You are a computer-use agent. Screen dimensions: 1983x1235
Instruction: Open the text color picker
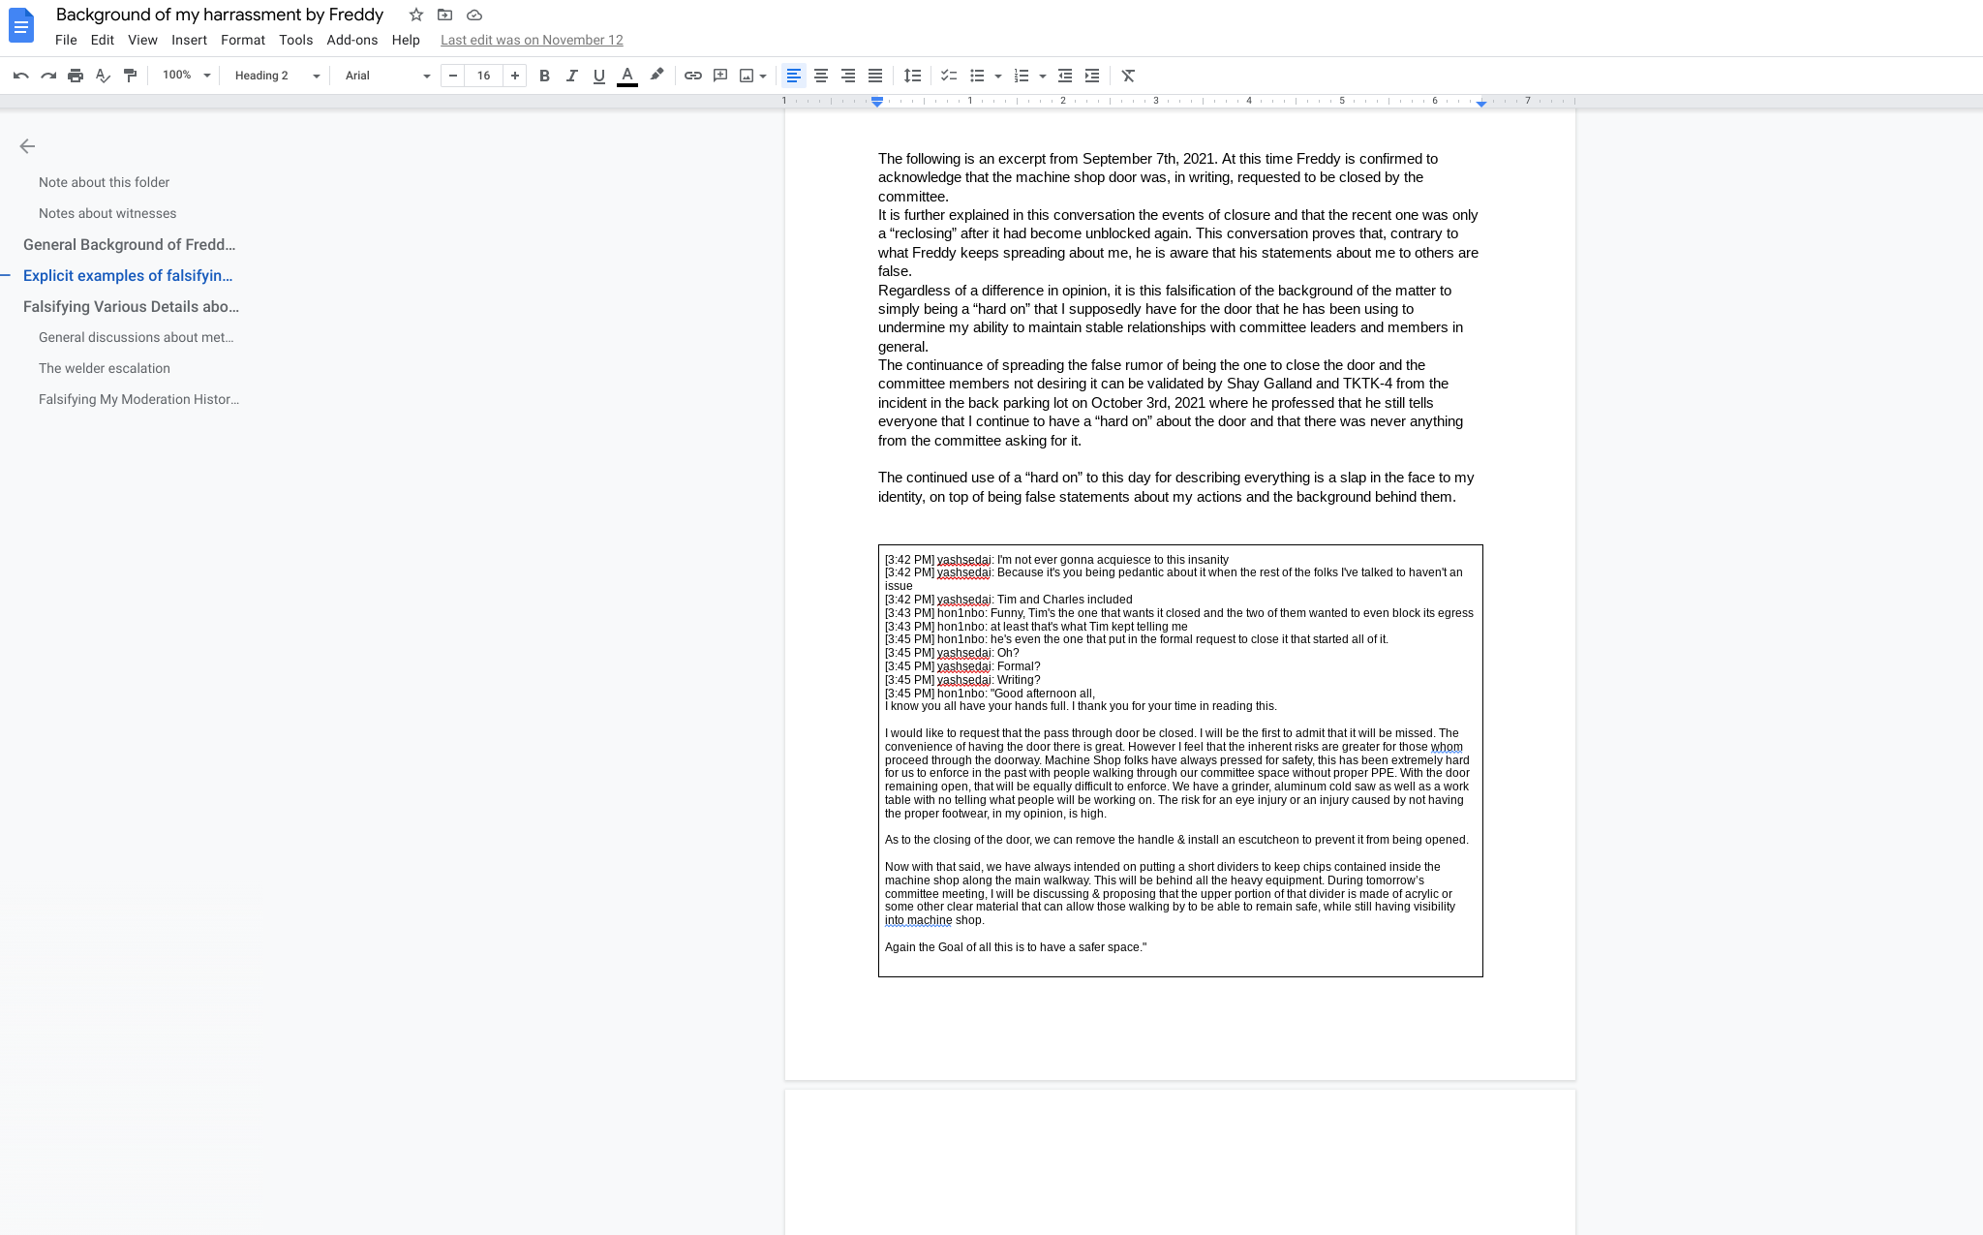pos(627,76)
